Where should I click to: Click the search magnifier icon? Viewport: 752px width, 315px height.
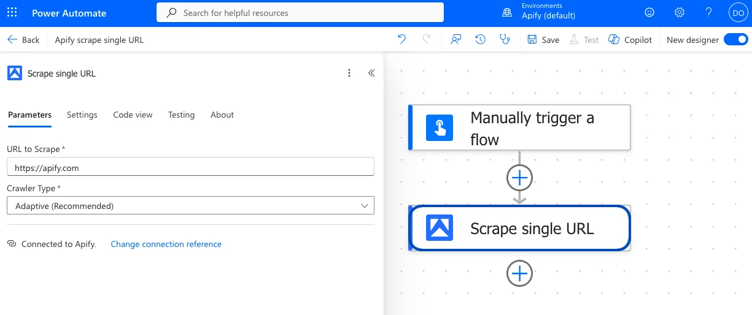(x=172, y=12)
